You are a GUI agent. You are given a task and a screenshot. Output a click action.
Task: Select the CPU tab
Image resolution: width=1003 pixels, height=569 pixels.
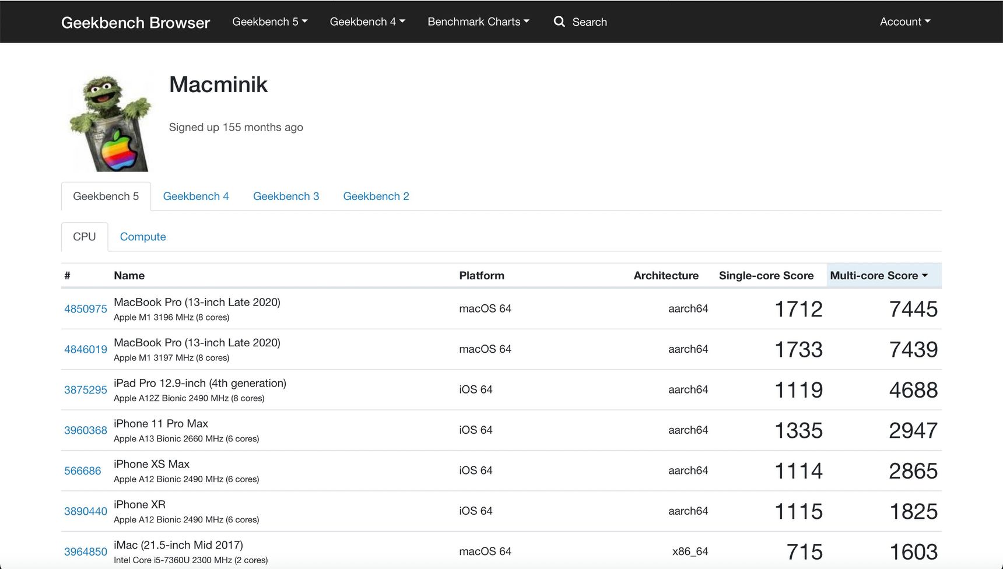pos(85,237)
